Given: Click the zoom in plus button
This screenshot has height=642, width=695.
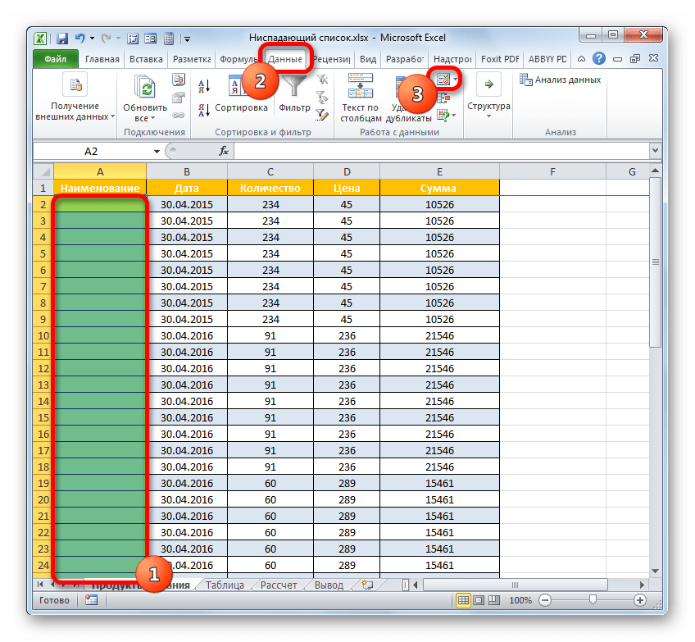Looking at the screenshot, I should [639, 600].
